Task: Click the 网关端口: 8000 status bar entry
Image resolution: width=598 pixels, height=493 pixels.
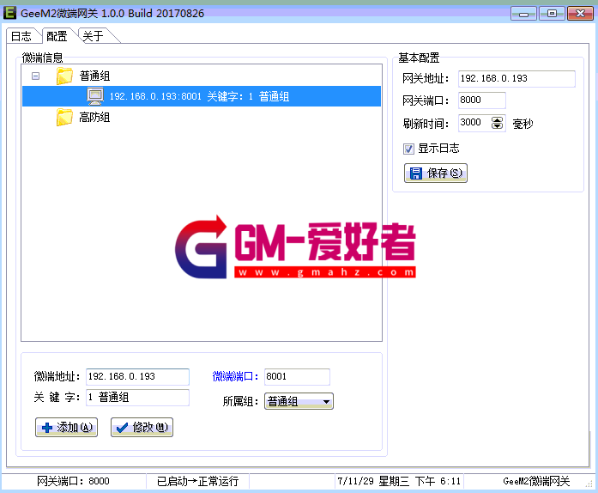Action: point(73,481)
